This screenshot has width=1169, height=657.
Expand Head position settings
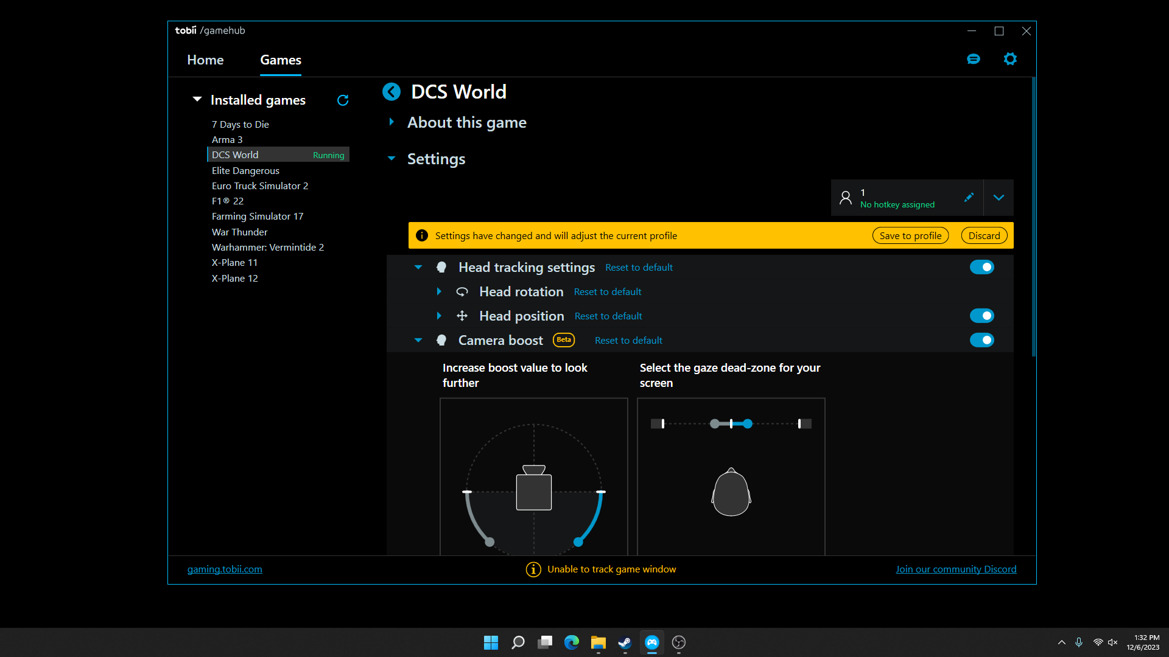439,316
